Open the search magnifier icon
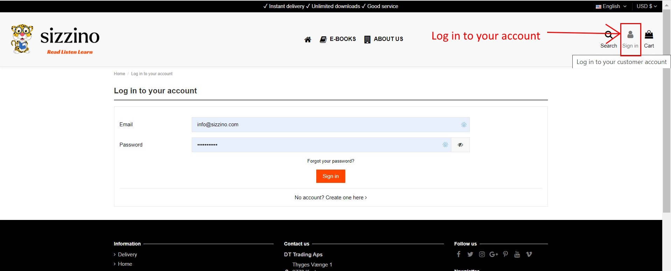671x271 pixels. 608,35
